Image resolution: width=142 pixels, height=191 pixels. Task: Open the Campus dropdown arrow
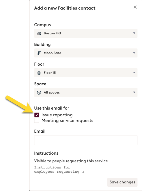[134, 33]
